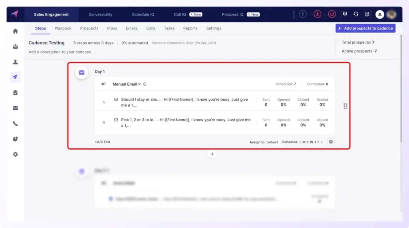Click the 3 steps across 3 days text
409x228 pixels.
(93, 43)
